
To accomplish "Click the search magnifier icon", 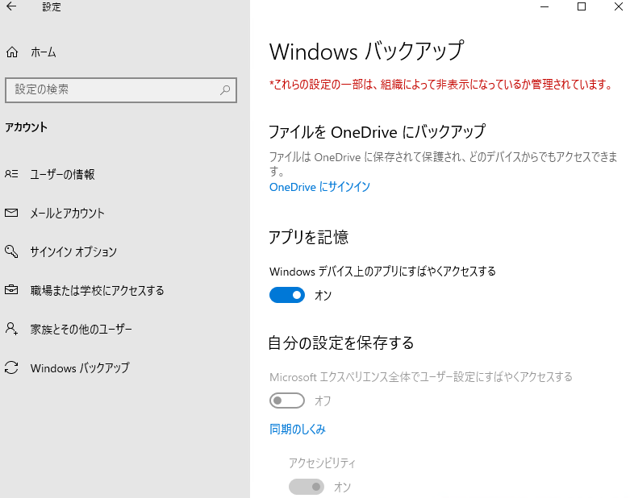I will tap(225, 90).
